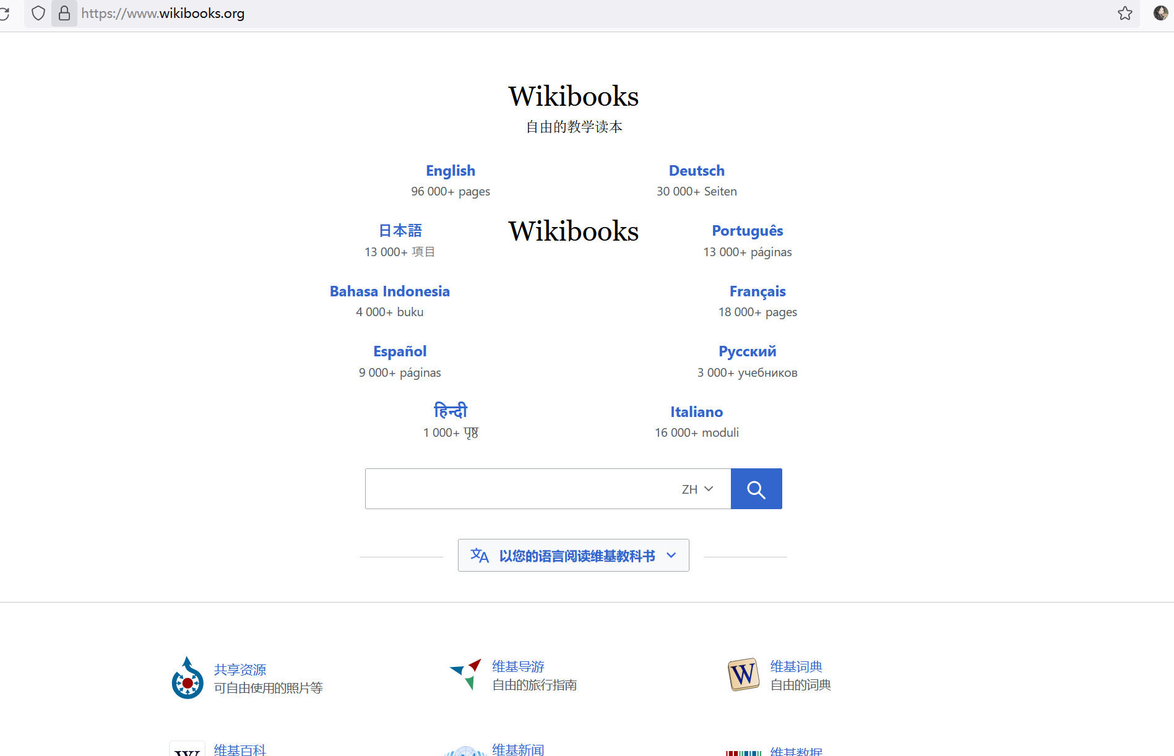
Task: Open the Wikimedia Commons logo (共享资源)
Action: pyautogui.click(x=188, y=678)
